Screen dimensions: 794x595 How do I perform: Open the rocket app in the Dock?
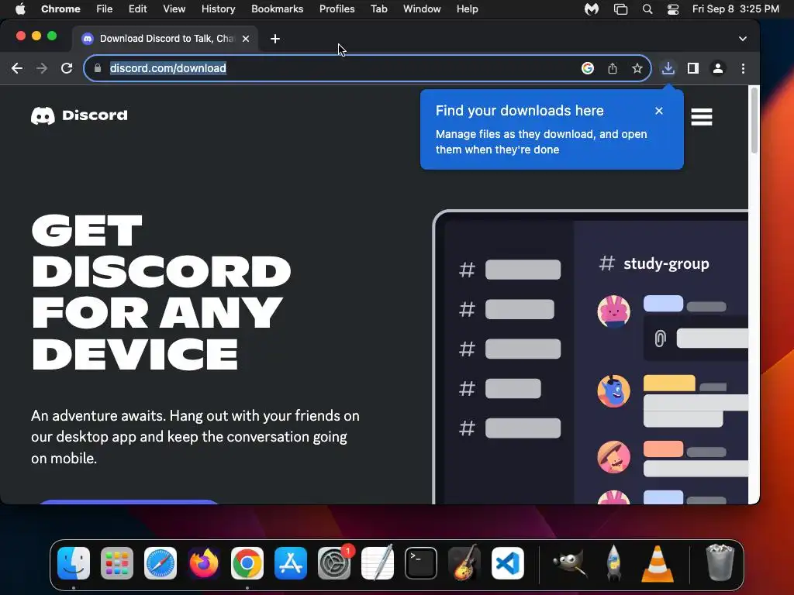click(613, 562)
